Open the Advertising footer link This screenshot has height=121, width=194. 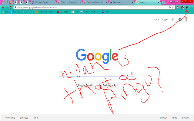[10, 118]
